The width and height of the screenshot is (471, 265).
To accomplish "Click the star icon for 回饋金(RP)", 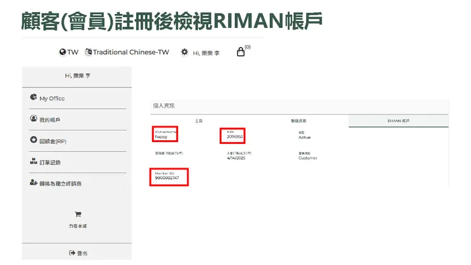I will point(33,140).
